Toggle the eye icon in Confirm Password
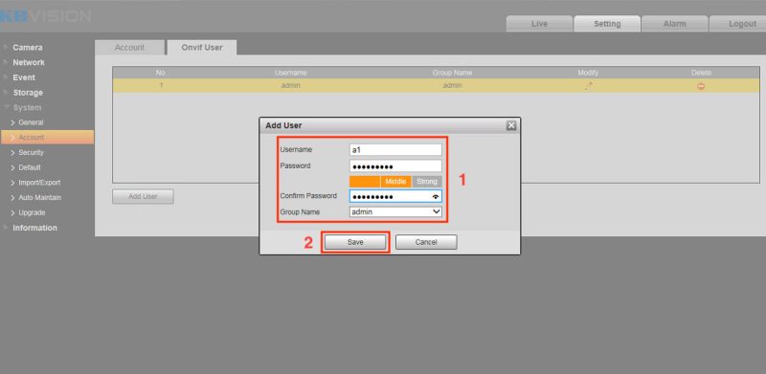766x374 pixels. pyautogui.click(x=436, y=197)
